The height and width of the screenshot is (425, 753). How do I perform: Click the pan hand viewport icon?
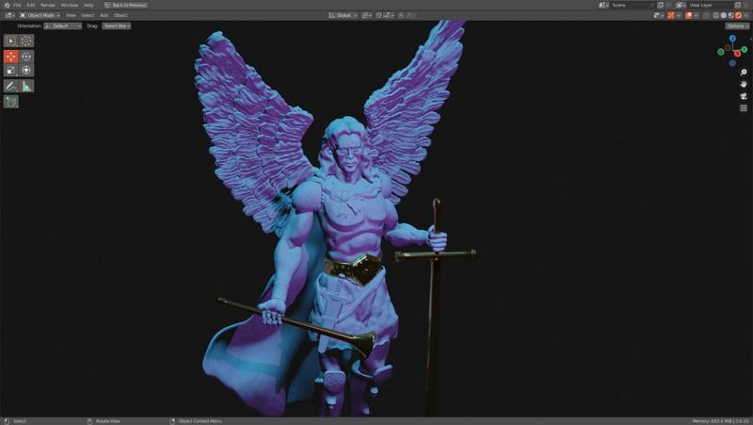point(744,84)
